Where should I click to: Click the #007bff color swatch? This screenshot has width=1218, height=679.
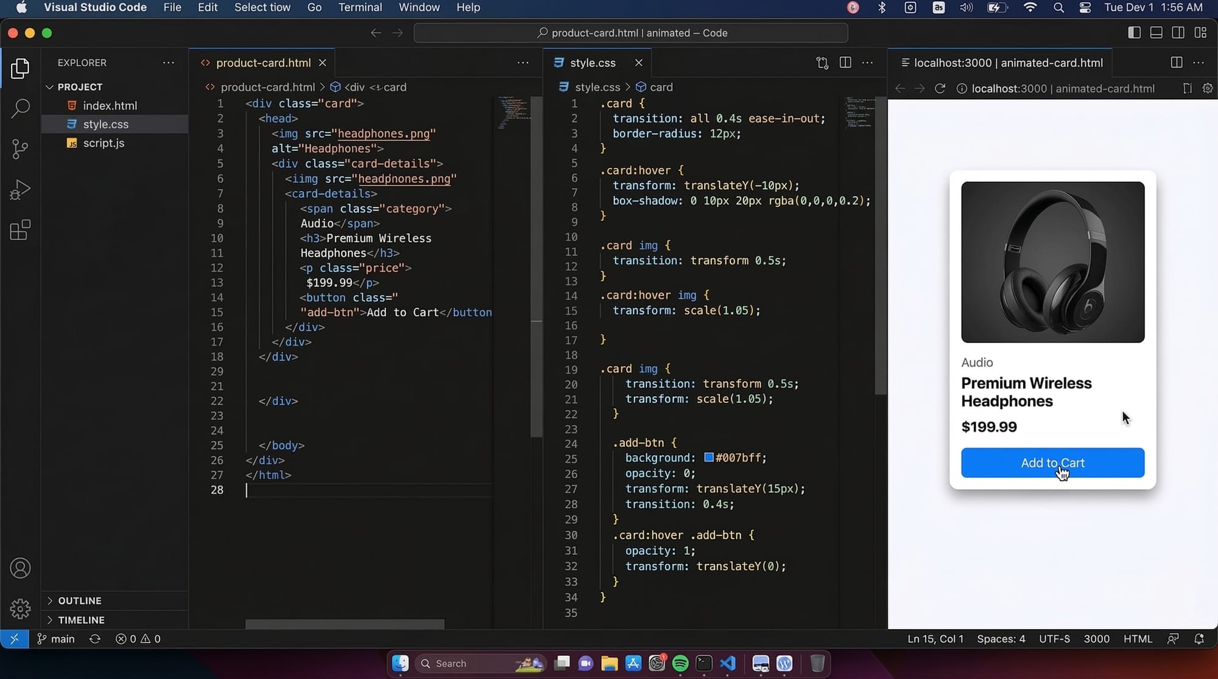(709, 458)
